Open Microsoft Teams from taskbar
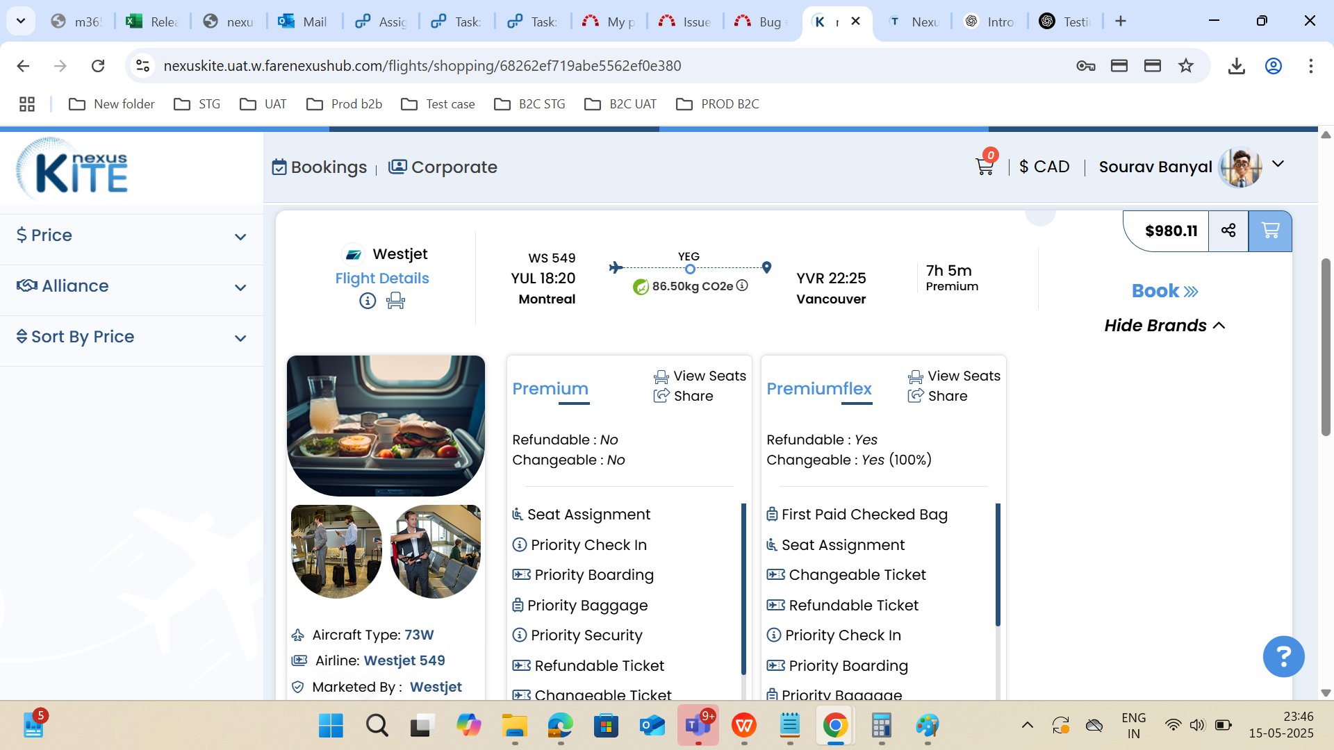 click(698, 726)
